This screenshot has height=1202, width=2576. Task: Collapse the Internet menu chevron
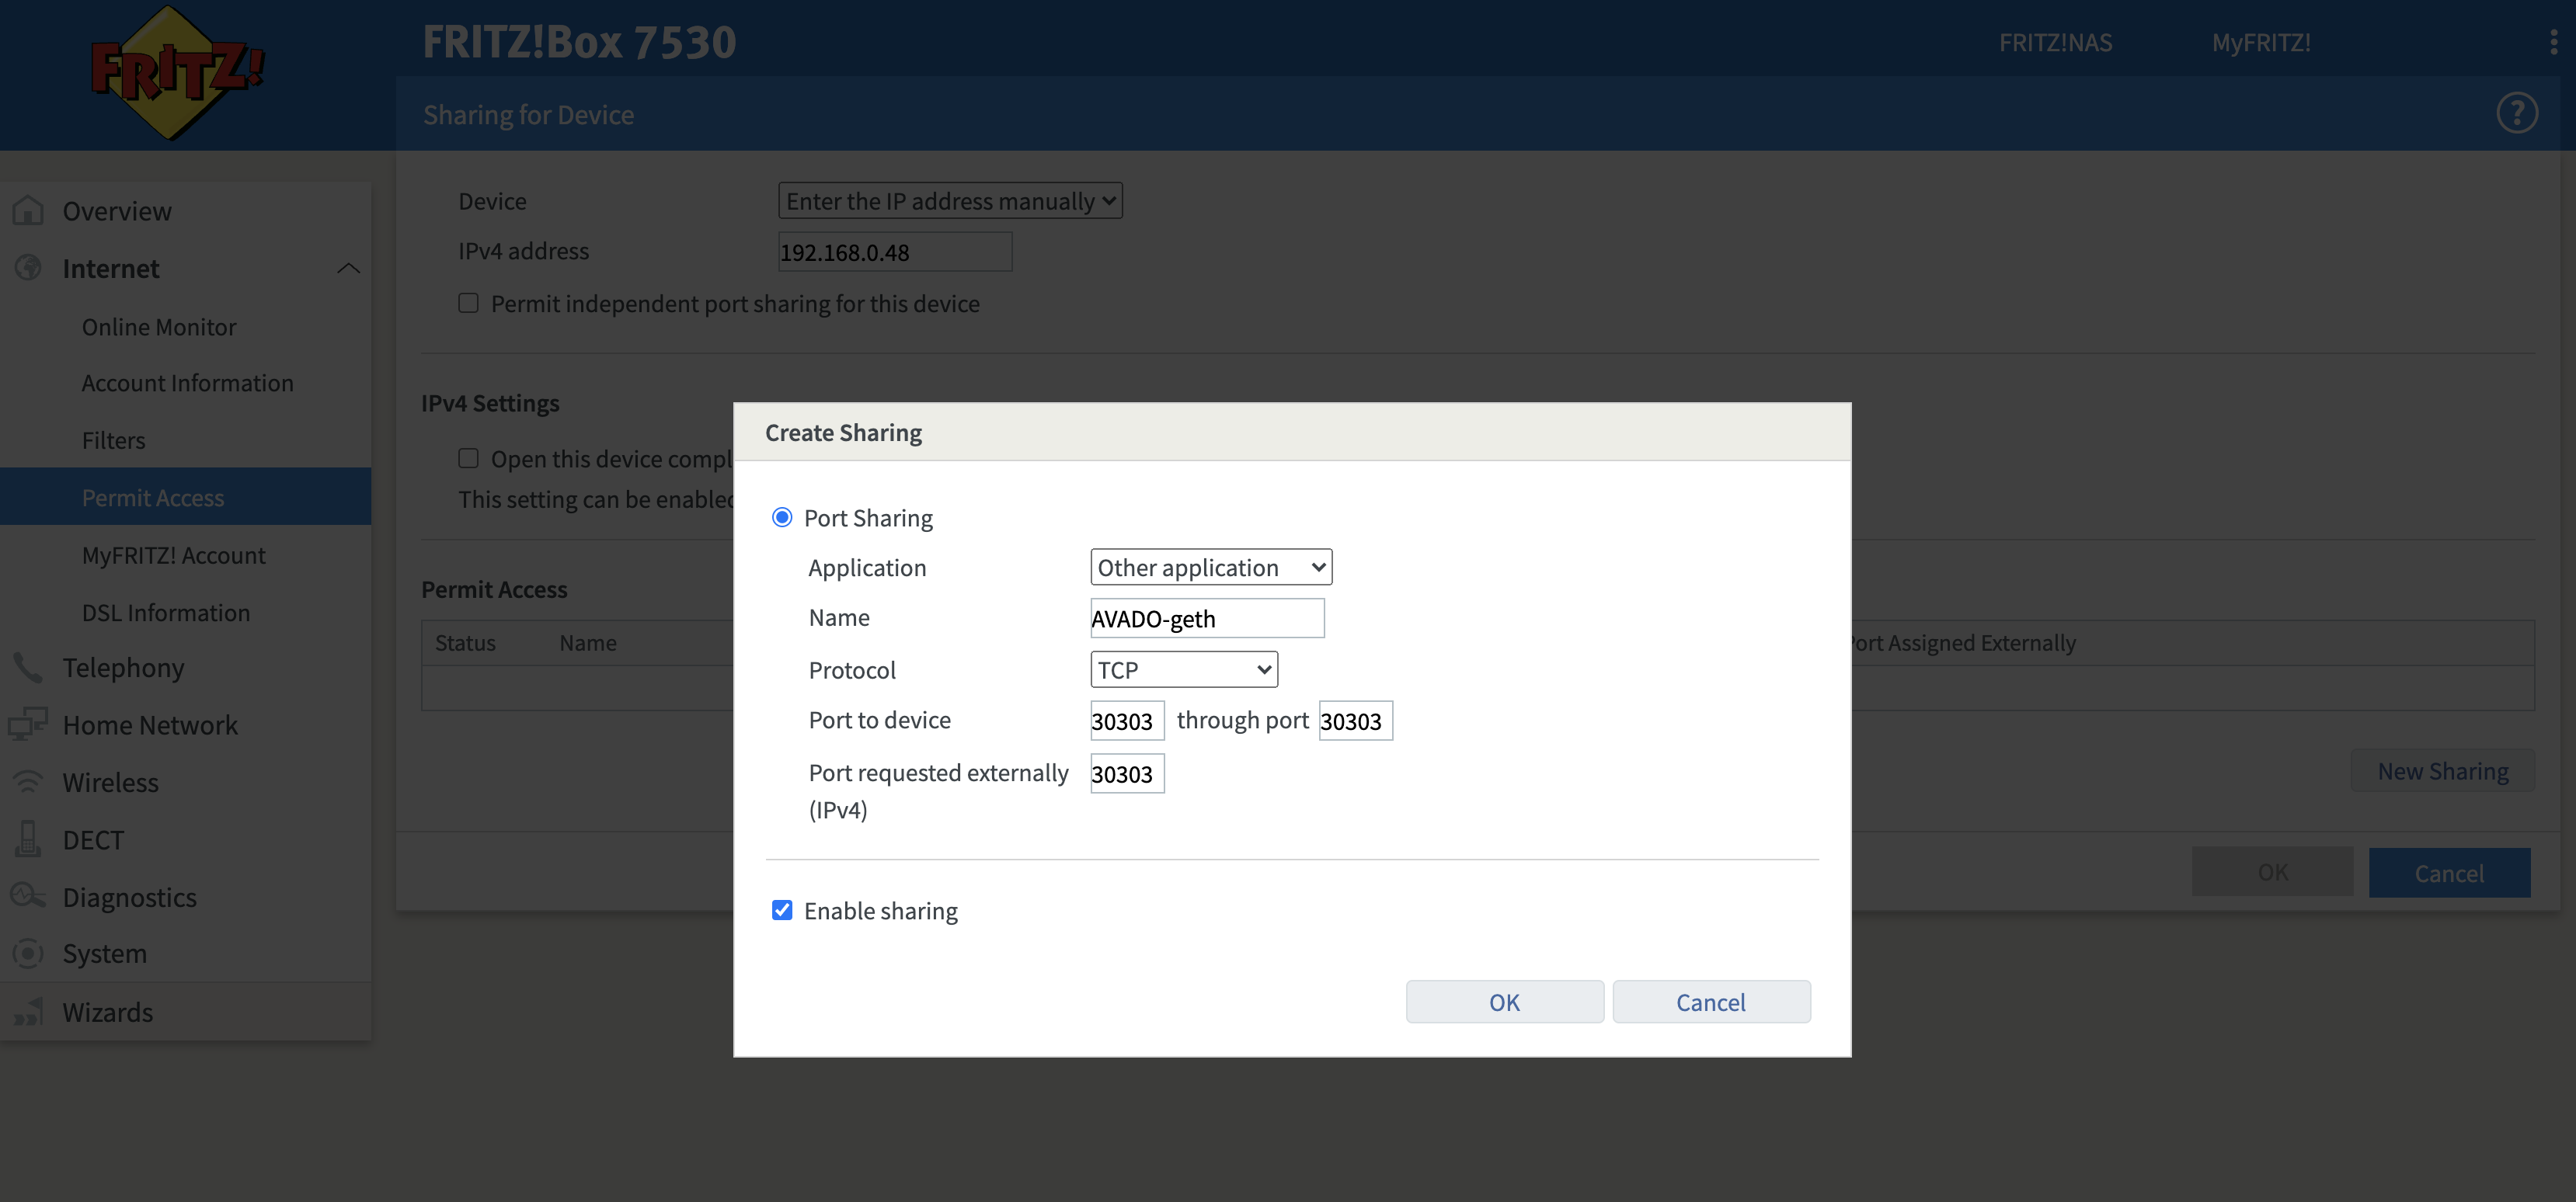pyautogui.click(x=348, y=269)
